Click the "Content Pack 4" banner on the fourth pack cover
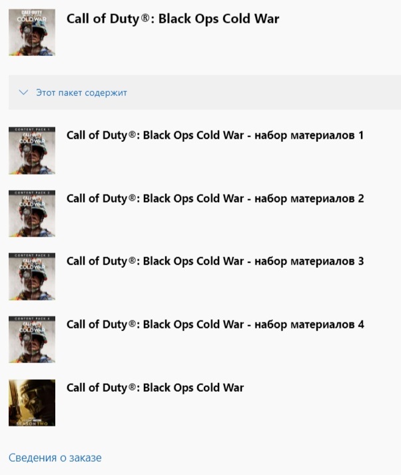The image size is (401, 475). pyautogui.click(x=32, y=318)
